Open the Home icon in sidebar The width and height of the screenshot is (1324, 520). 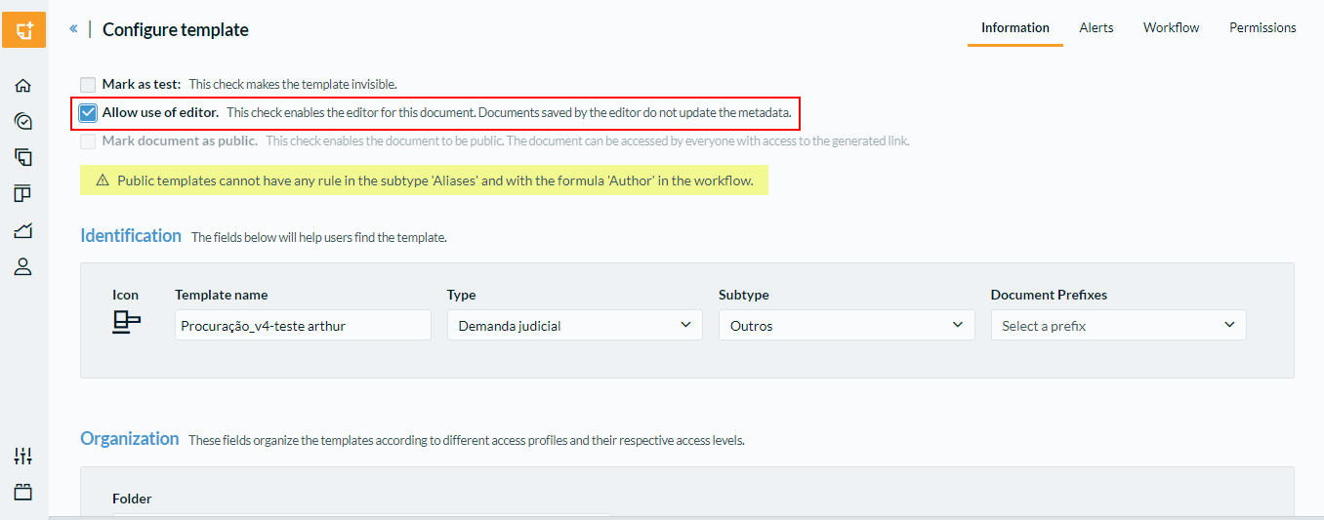(x=23, y=86)
